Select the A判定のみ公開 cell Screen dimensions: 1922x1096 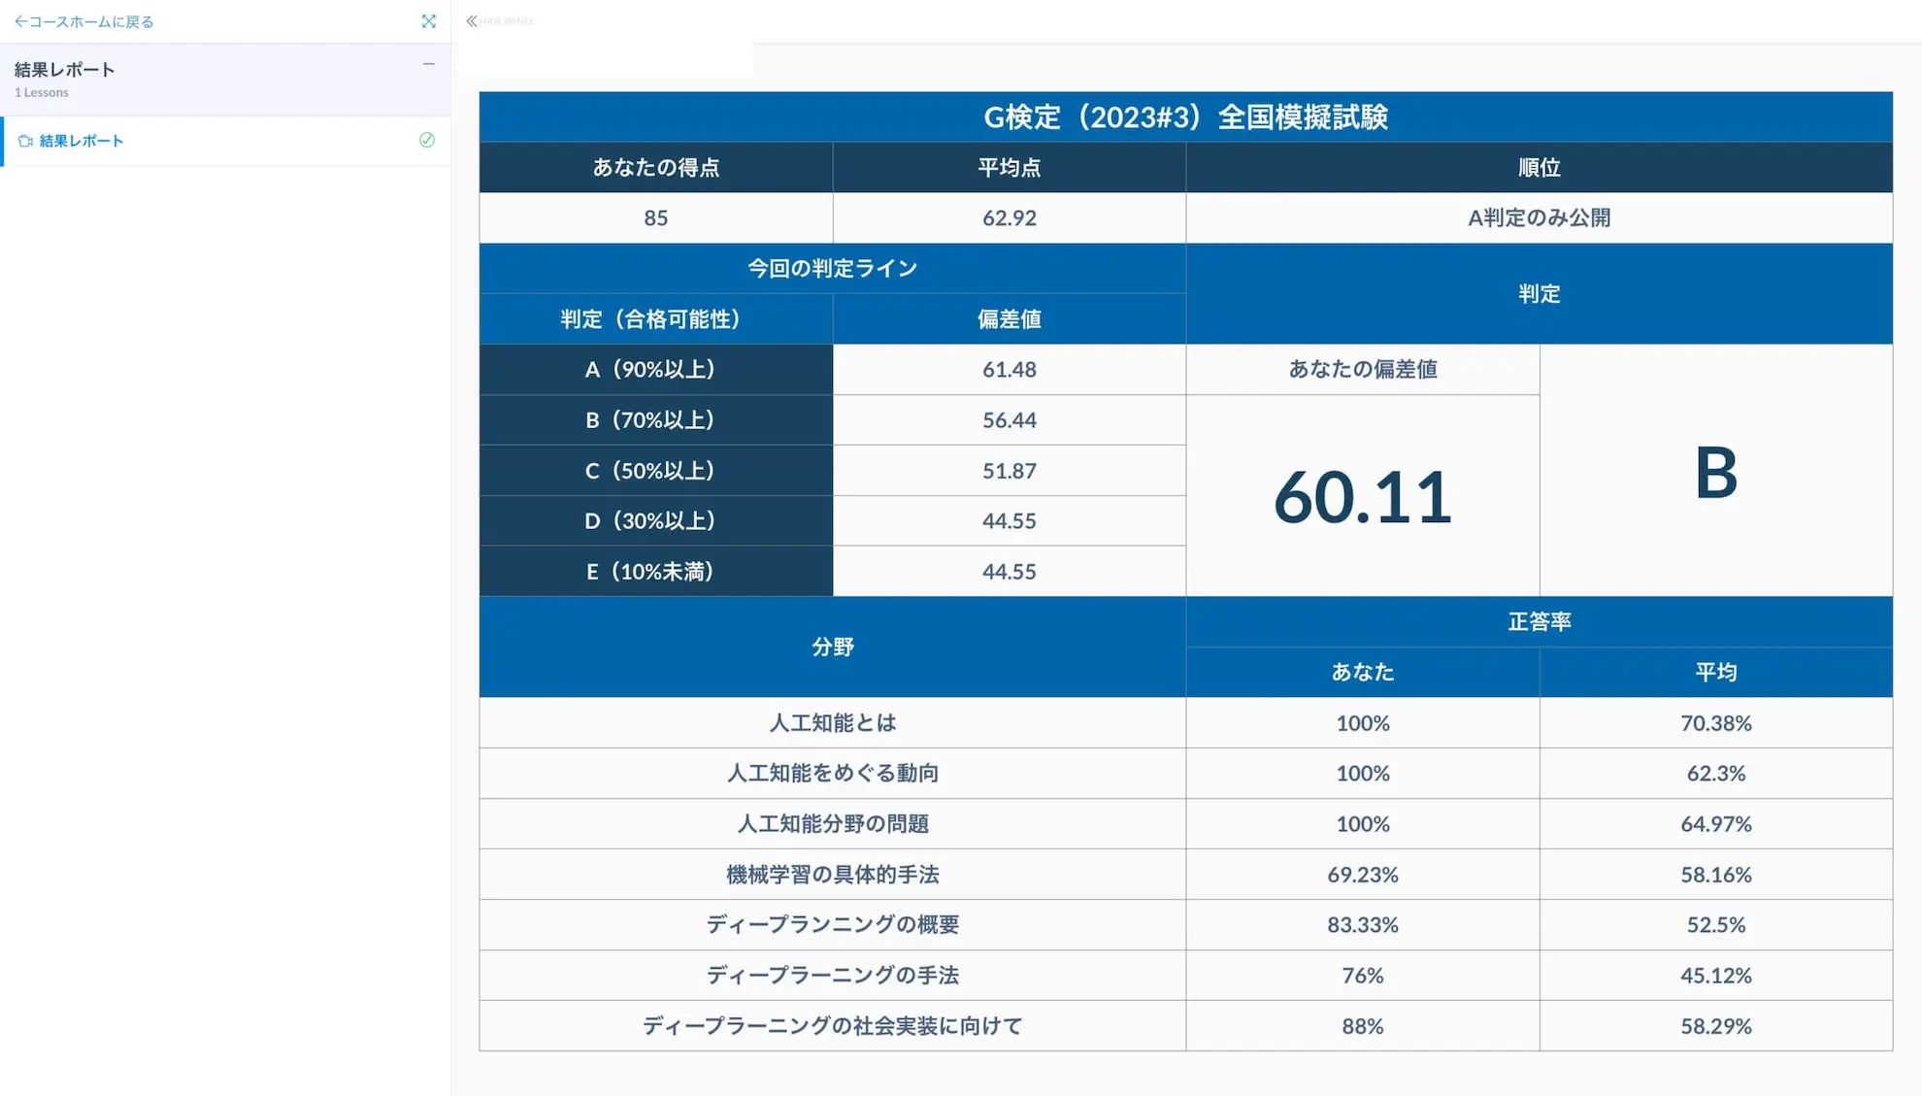1540,217
